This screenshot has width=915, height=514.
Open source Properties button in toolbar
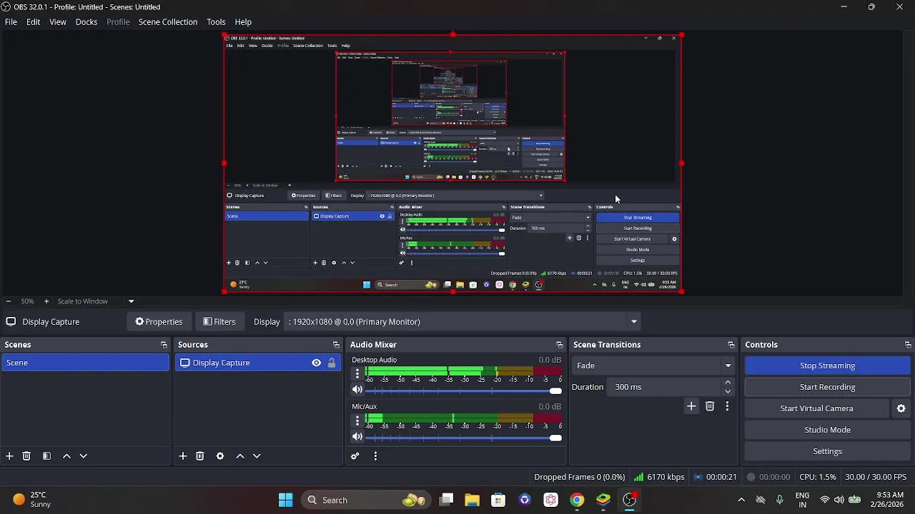coord(159,322)
